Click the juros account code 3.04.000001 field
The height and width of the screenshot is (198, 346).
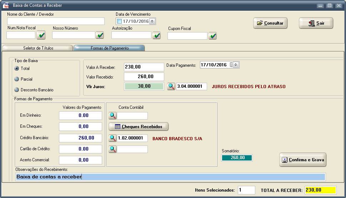pos(191,86)
